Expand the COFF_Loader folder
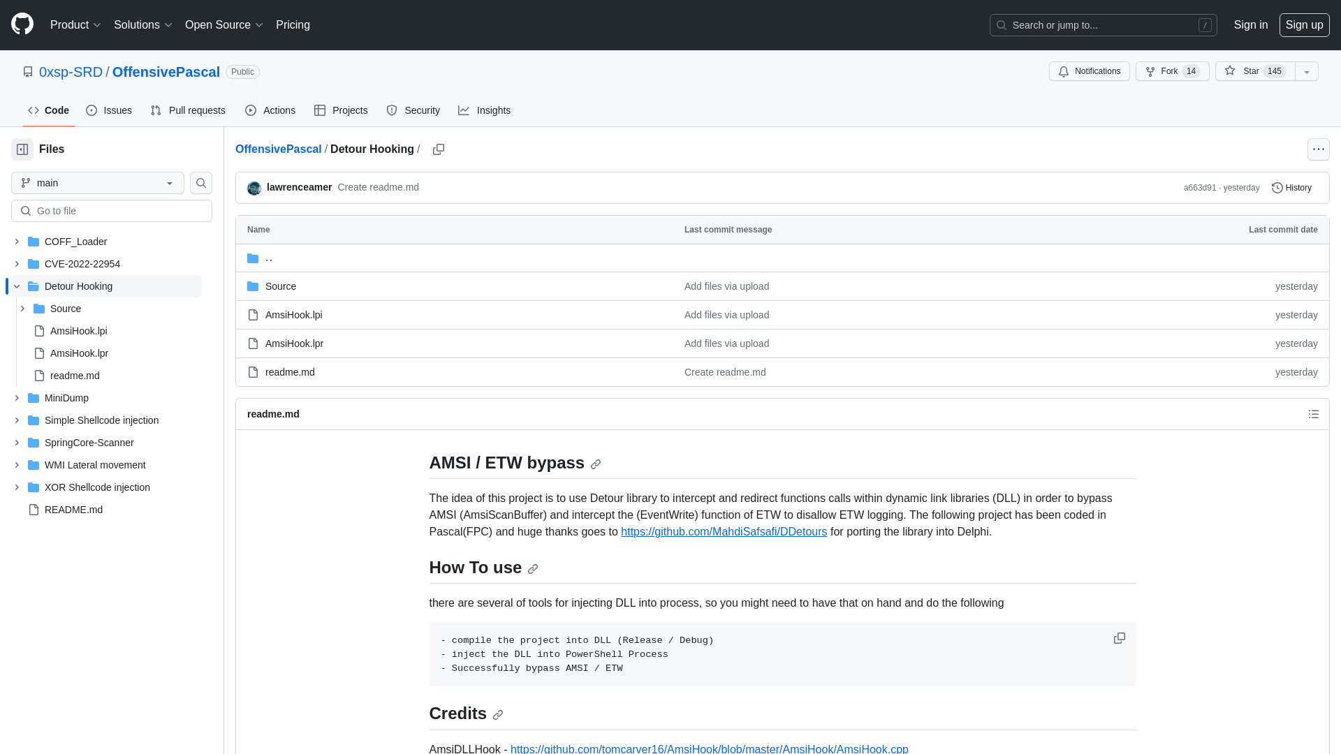The image size is (1341, 754). click(17, 241)
